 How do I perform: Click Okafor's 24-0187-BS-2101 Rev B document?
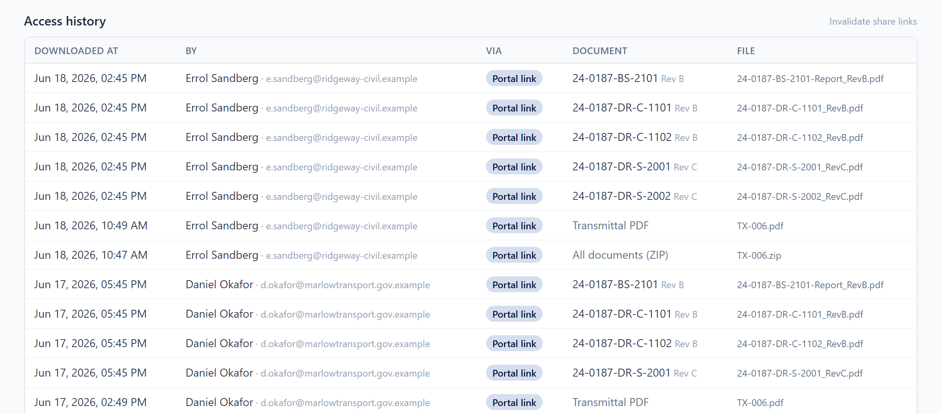628,285
